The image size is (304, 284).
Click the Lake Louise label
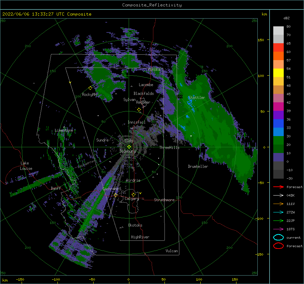click(x=26, y=166)
